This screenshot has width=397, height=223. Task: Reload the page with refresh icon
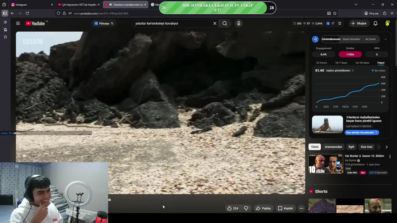click(27, 13)
